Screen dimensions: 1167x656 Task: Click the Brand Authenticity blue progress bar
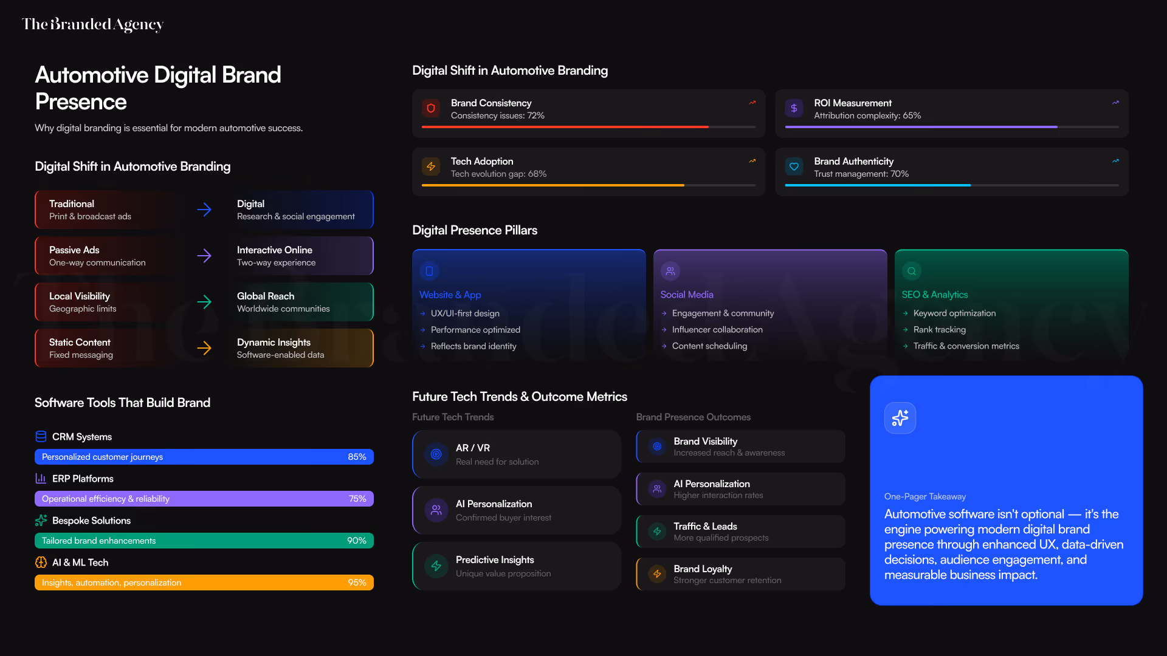click(x=951, y=185)
